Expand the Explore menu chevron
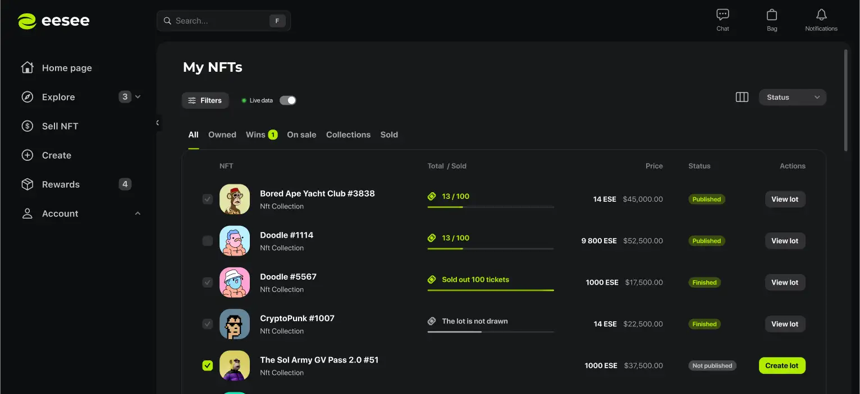860x394 pixels. [x=138, y=97]
